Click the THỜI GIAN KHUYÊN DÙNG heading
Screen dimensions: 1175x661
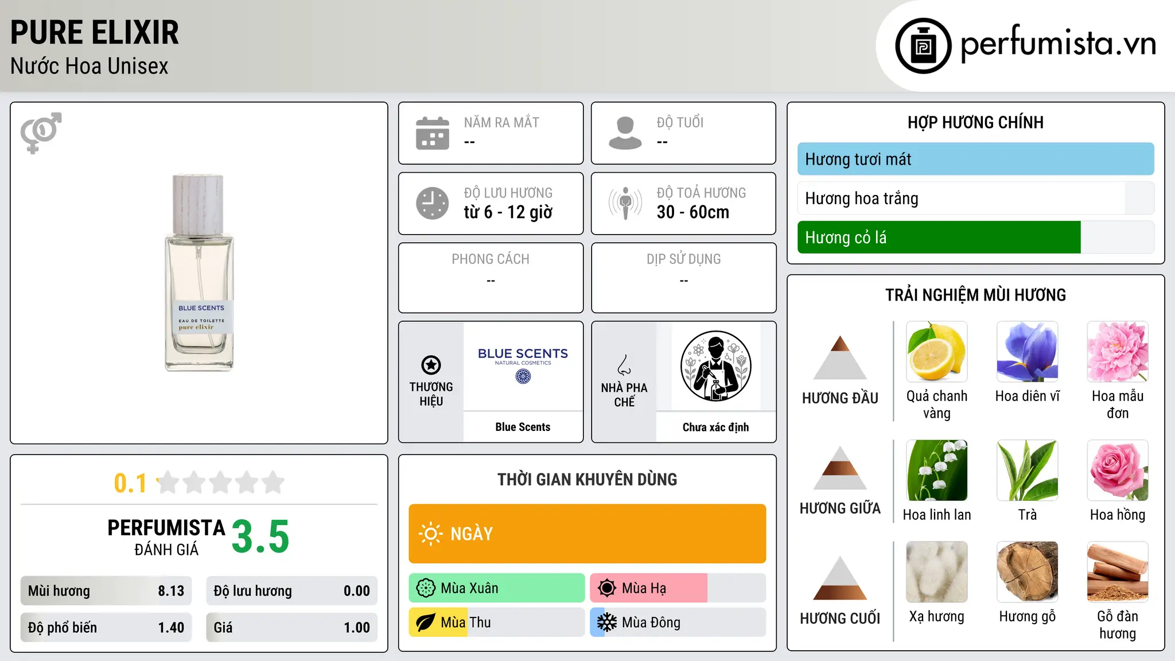click(x=587, y=479)
